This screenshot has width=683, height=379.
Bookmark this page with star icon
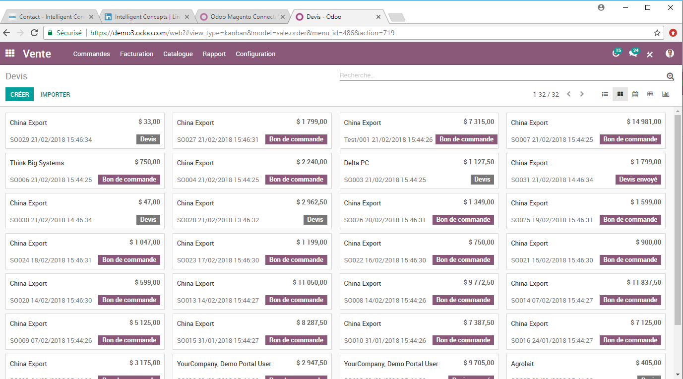tap(657, 33)
